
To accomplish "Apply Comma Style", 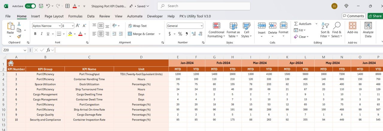I will click(x=187, y=34).
